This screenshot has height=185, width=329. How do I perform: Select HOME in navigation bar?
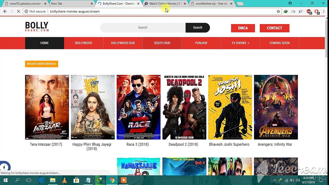[x=44, y=43]
